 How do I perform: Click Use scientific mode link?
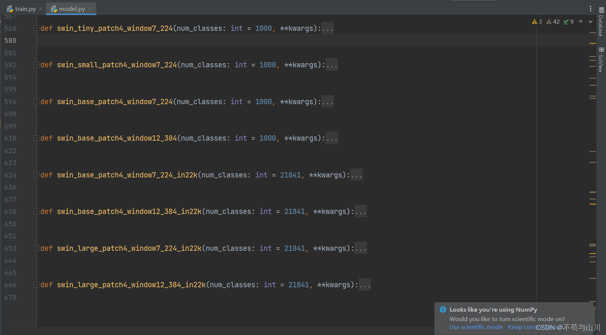coord(476,327)
